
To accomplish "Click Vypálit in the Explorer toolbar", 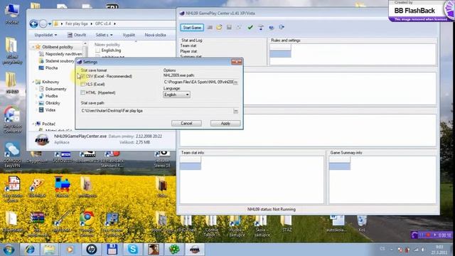I will click(x=129, y=35).
